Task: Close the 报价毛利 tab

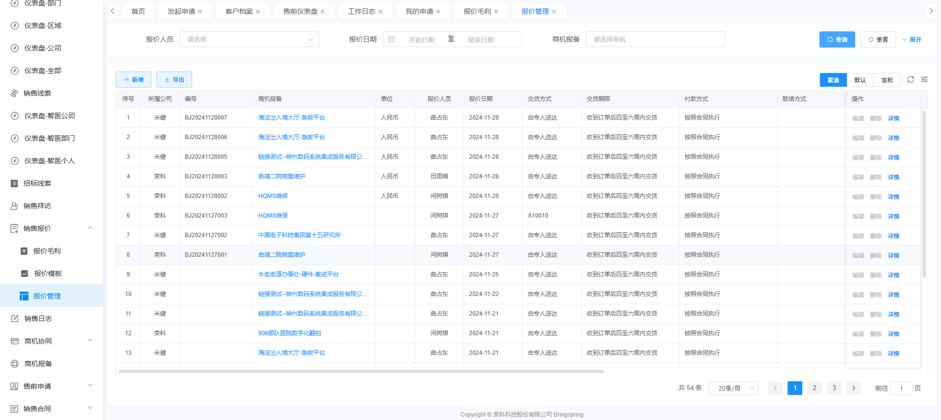Action: pos(496,11)
